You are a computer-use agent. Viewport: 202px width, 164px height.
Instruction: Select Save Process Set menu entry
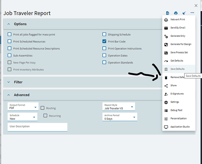click(179, 52)
